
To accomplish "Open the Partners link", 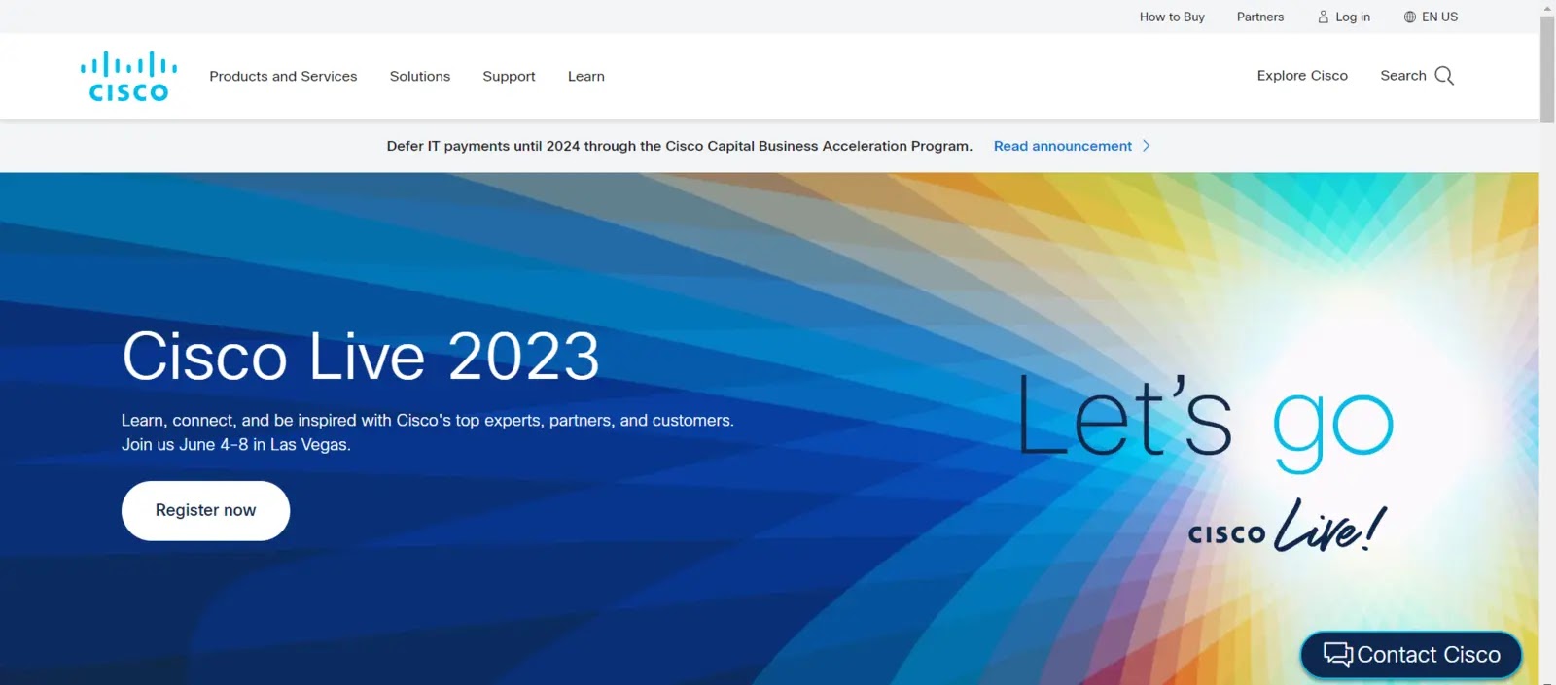I will pyautogui.click(x=1260, y=17).
